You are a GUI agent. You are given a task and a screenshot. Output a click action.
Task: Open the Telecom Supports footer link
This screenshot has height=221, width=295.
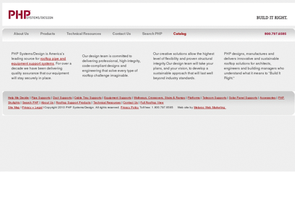[x=214, y=98]
